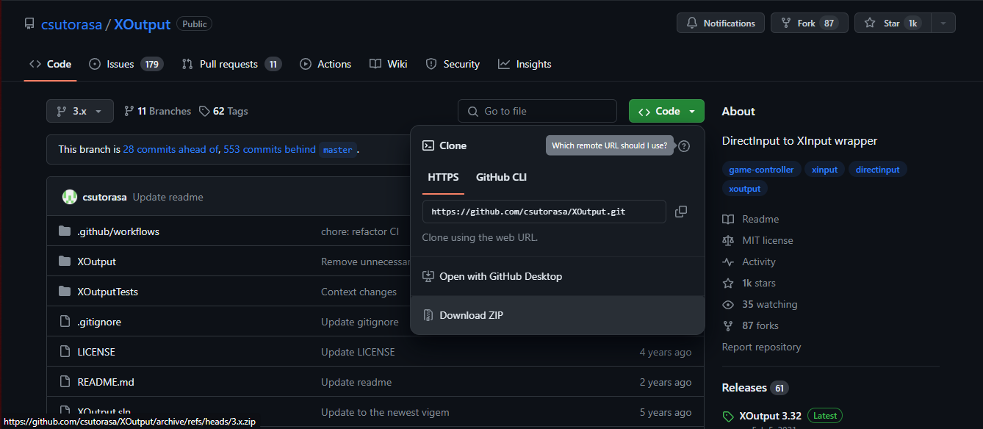Open the .github/workflows folder
Viewport: 983px width, 429px height.
pos(118,231)
